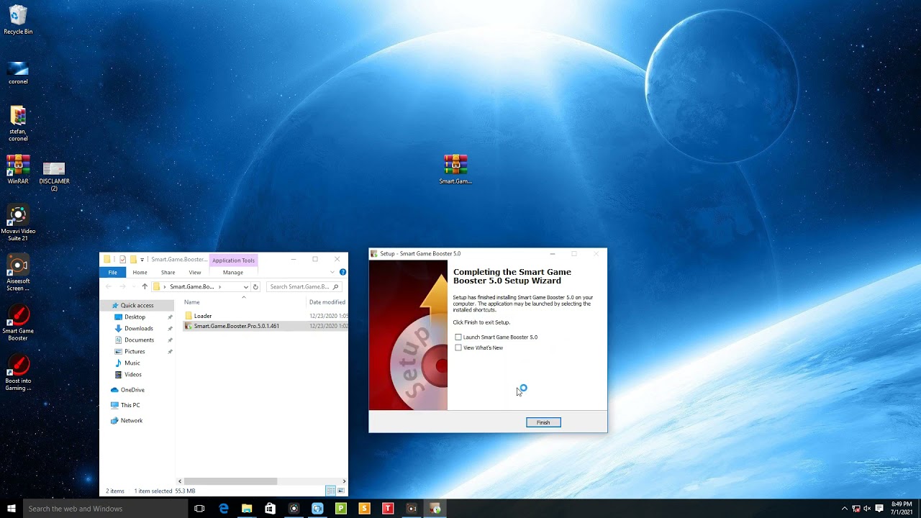Image resolution: width=921 pixels, height=518 pixels.
Task: Switch to Large icons view in Explorer
Action: pyautogui.click(x=341, y=491)
